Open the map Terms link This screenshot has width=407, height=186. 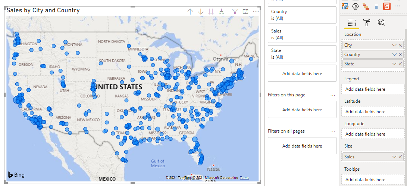click(x=244, y=178)
